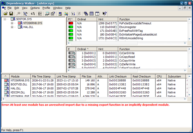Select SDSTOR.SYS in the module tree
Image resolution: width=193 pixels, height=133 pixels.
point(24,19)
